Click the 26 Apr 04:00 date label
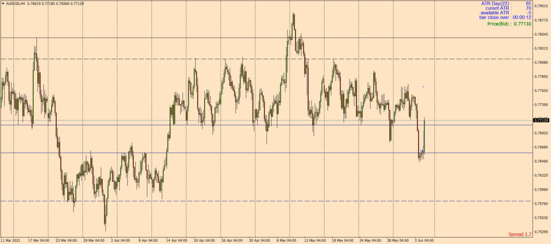Viewport: 551px width, 244px height. 233,241
